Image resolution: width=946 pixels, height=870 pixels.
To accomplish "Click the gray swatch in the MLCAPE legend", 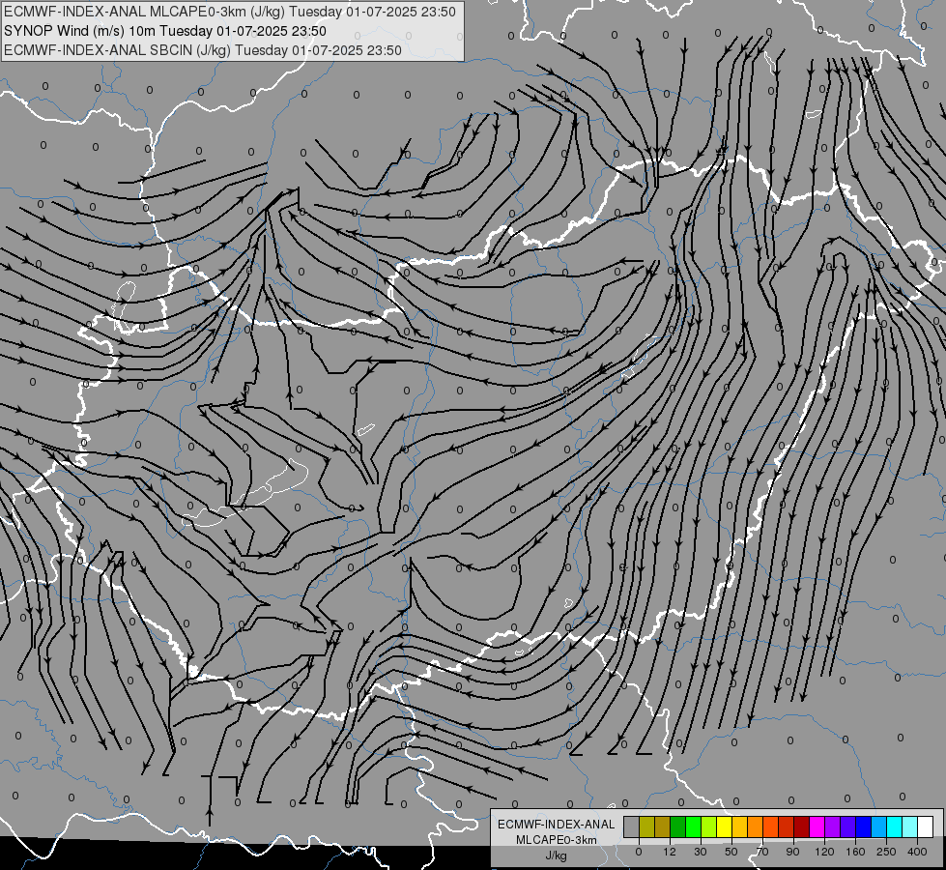I will (632, 826).
